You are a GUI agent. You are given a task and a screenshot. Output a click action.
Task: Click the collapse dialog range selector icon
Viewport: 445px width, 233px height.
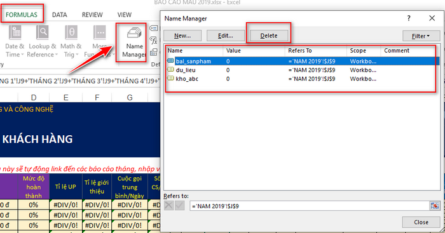click(x=435, y=206)
